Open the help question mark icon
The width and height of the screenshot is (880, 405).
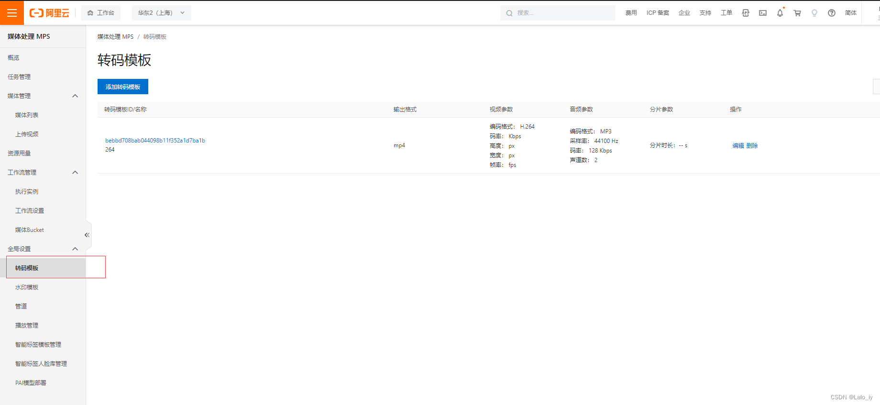[832, 13]
